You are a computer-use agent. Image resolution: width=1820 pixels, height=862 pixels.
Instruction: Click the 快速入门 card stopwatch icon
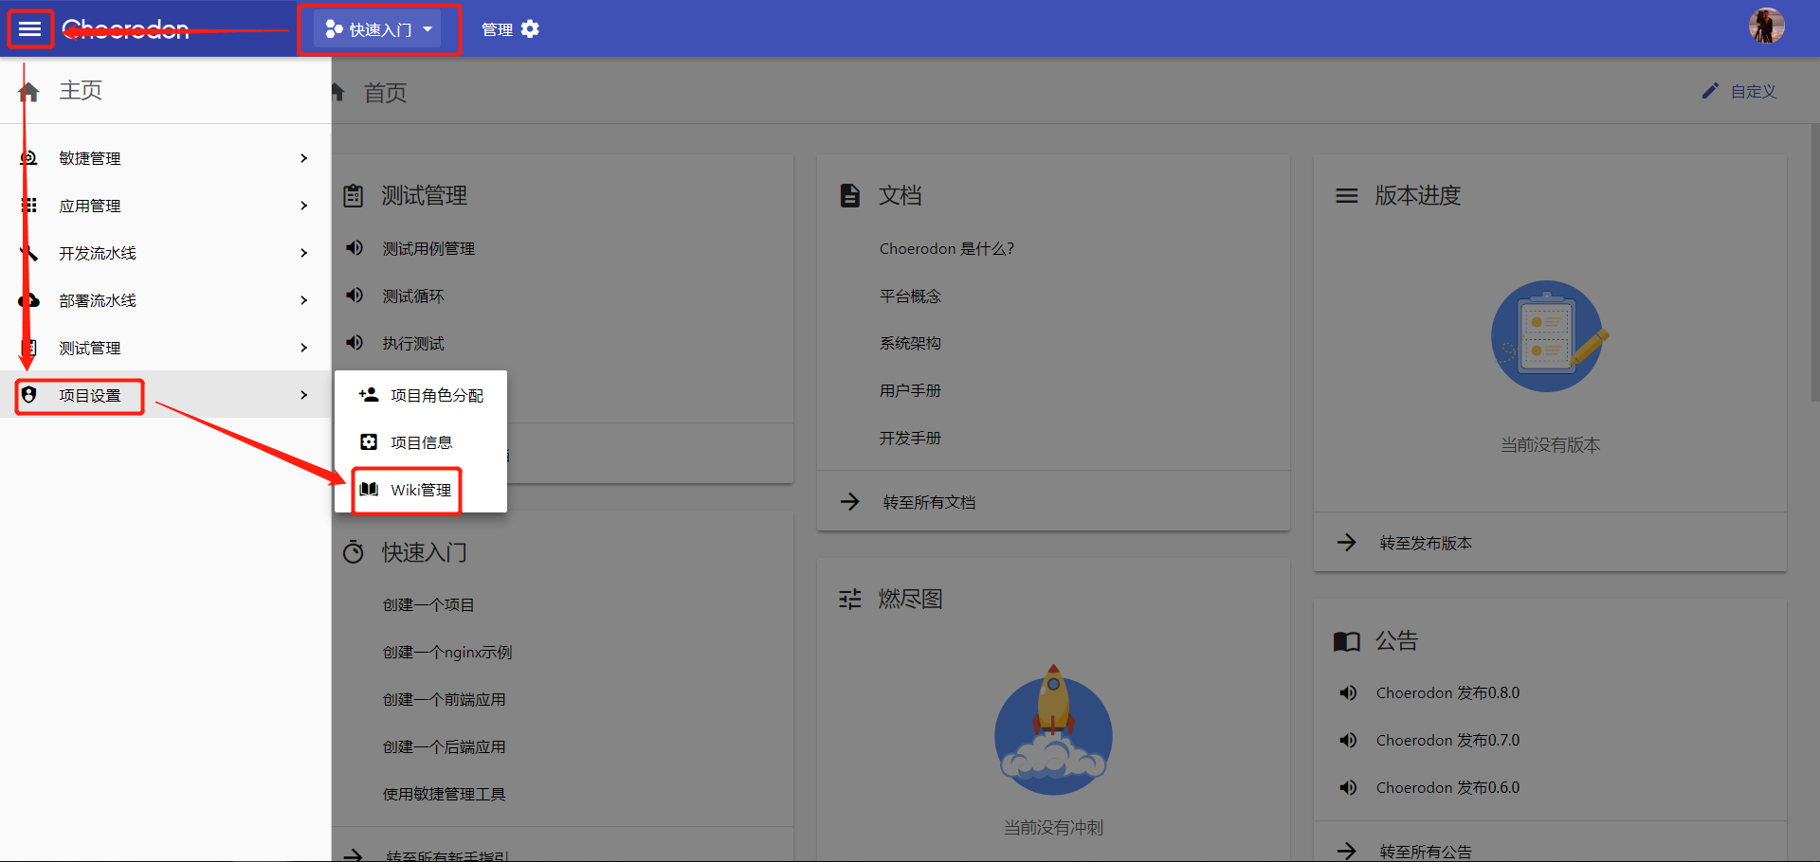354,551
